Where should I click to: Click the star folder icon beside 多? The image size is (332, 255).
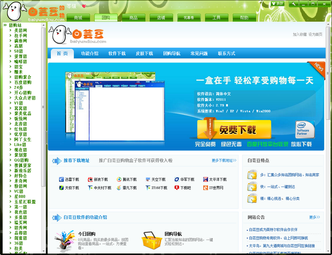point(252,175)
